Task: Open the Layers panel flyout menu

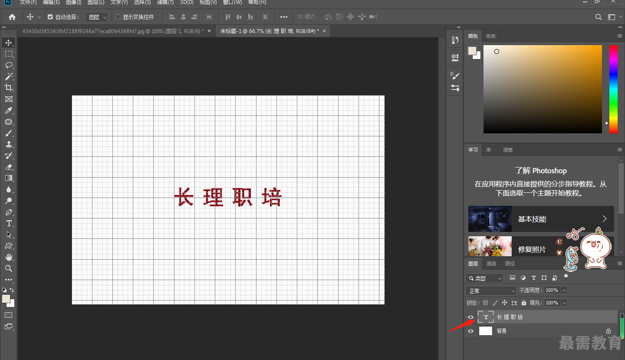Action: (620, 264)
